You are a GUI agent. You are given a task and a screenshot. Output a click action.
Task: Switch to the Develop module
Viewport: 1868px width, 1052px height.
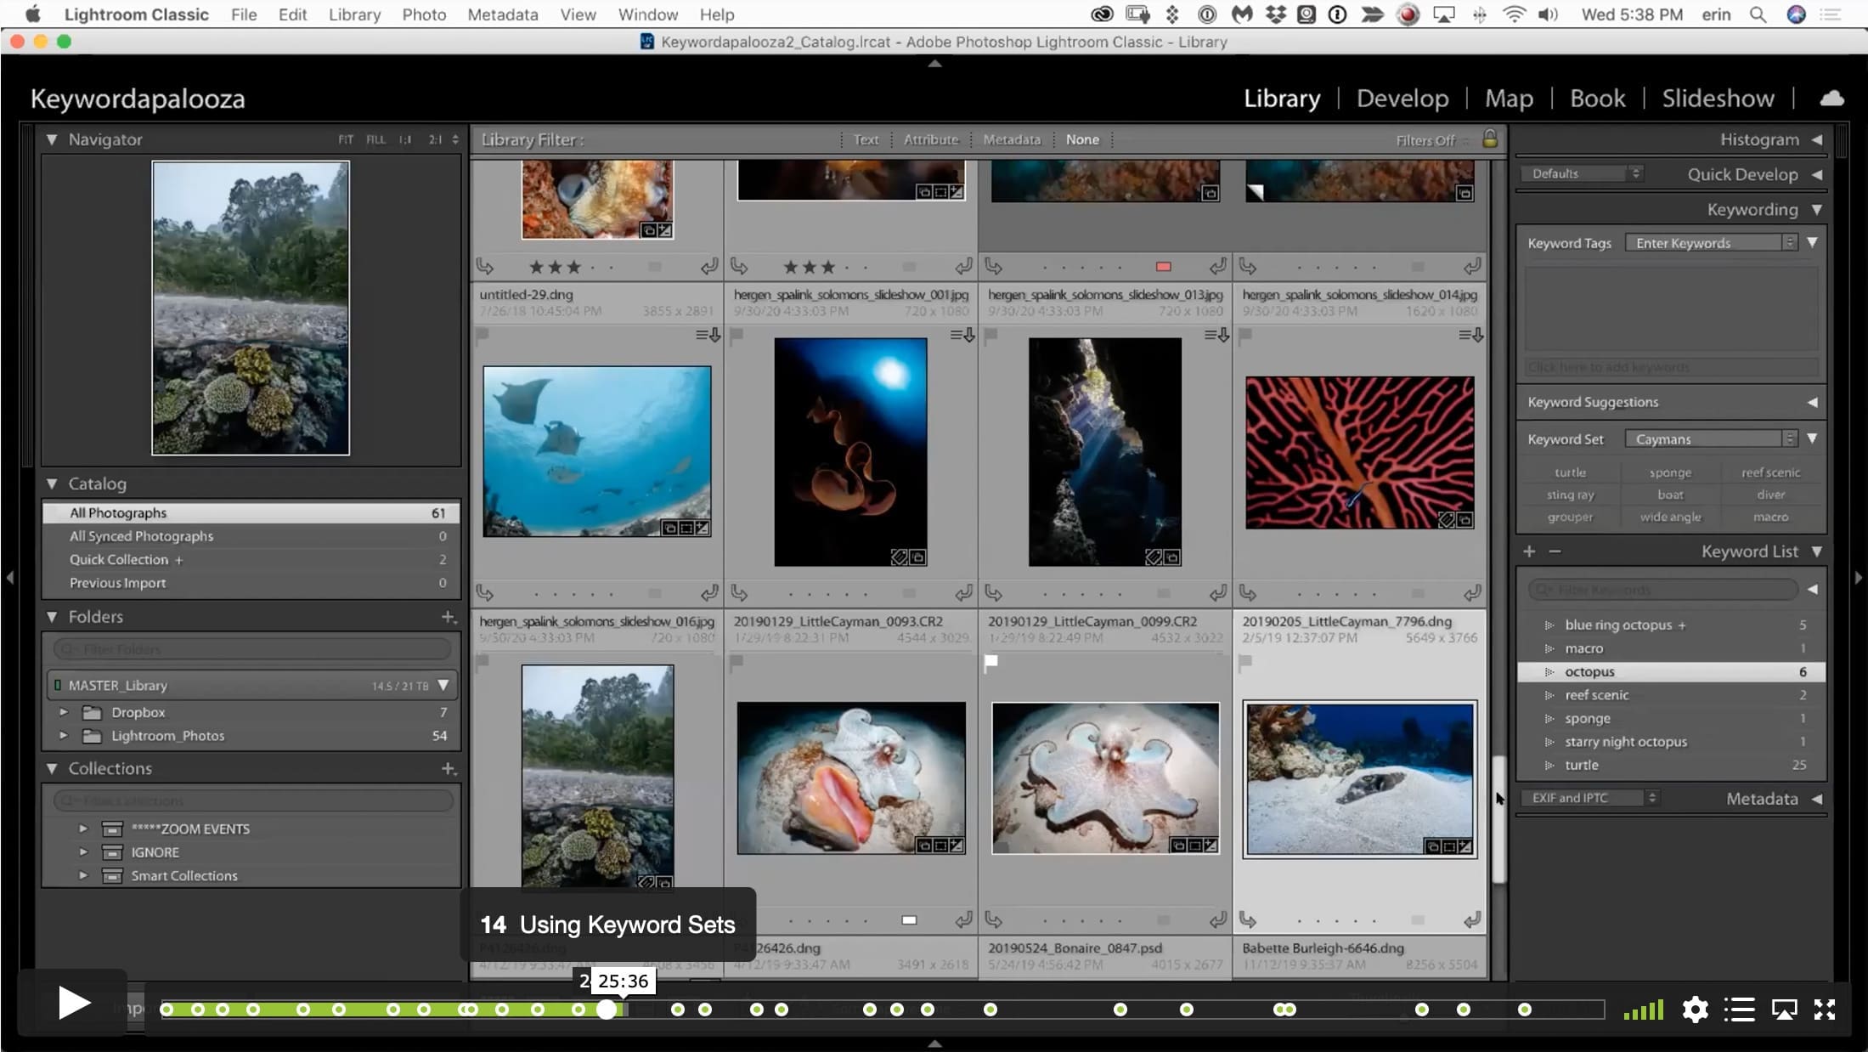click(x=1402, y=99)
